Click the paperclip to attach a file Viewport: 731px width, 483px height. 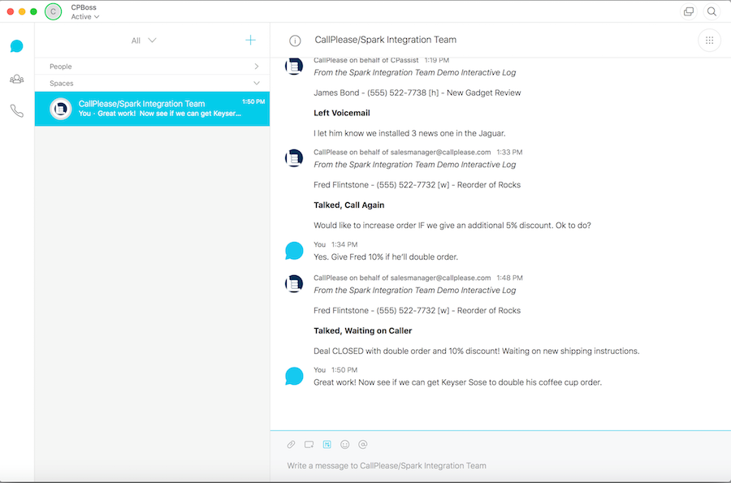[x=291, y=444]
